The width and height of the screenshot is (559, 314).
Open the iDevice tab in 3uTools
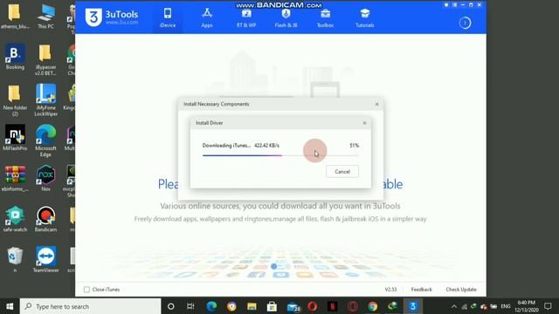pyautogui.click(x=168, y=17)
